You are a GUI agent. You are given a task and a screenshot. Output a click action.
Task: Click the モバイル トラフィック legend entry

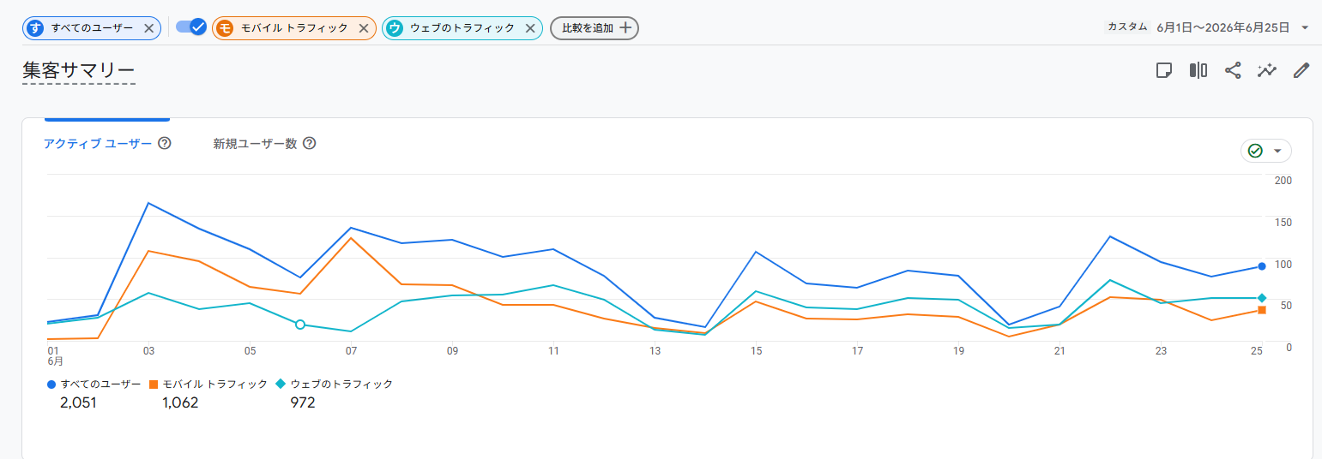[x=208, y=384]
